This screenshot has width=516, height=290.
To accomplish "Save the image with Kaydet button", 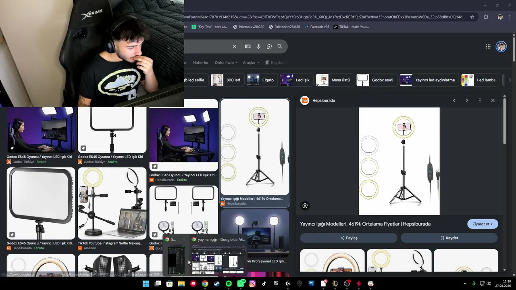I will pos(449,238).
